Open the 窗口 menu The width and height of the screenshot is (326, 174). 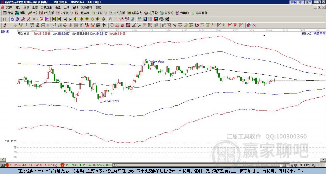click(75, 7)
